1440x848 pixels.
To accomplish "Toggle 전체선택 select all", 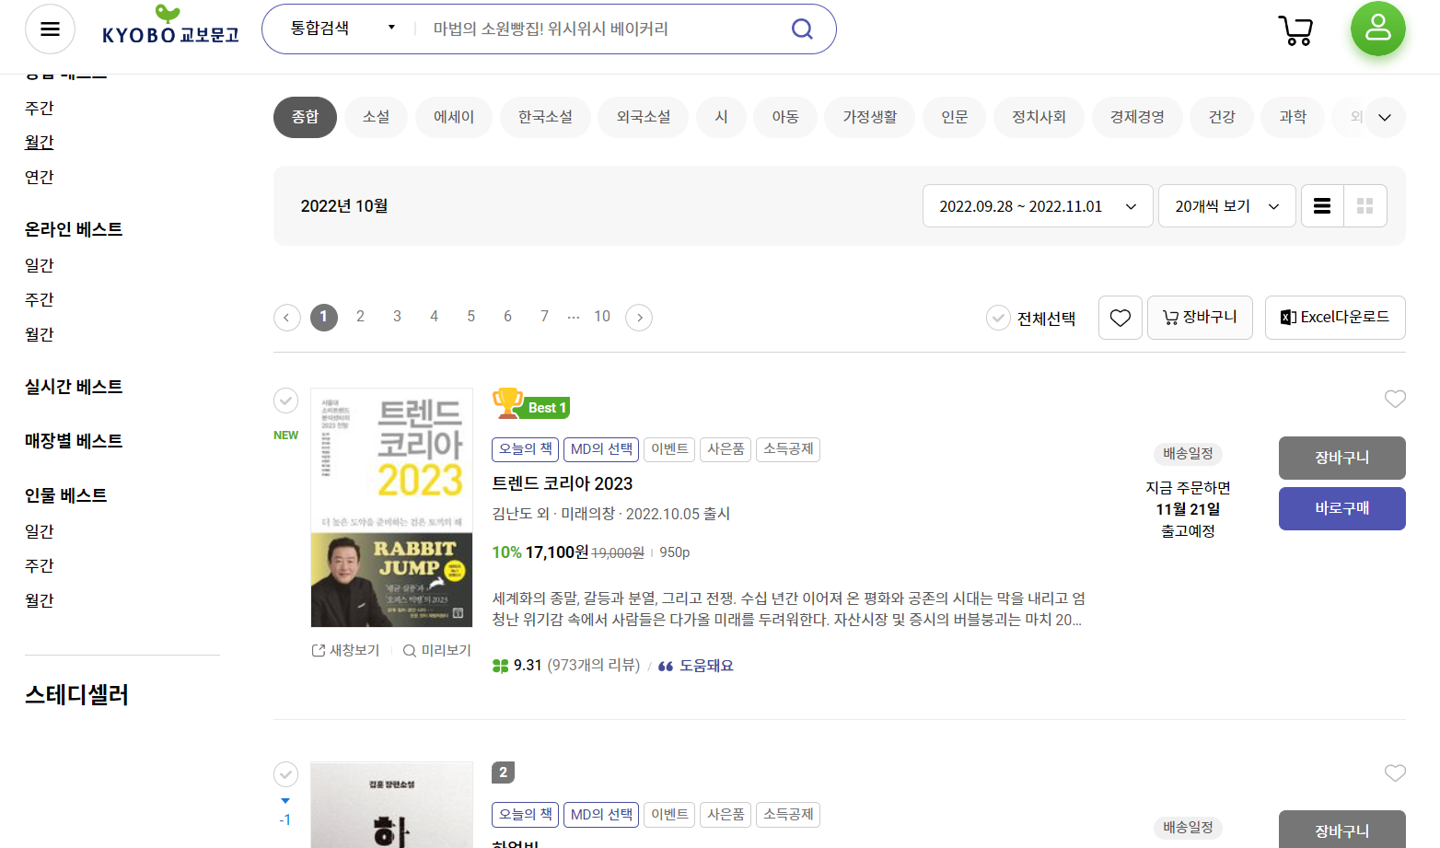I will [x=1031, y=319].
